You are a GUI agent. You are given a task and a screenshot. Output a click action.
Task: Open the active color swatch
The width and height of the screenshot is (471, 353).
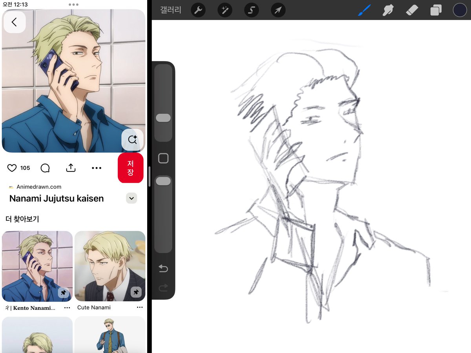460,10
